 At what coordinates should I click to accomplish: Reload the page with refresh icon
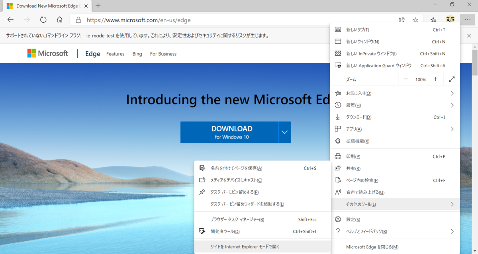[43, 20]
